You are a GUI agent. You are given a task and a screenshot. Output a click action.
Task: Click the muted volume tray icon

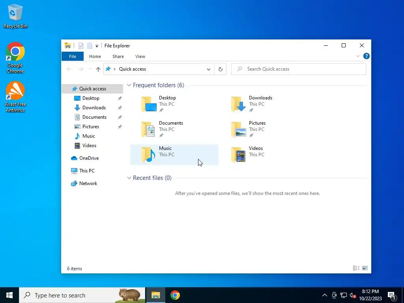click(353, 295)
